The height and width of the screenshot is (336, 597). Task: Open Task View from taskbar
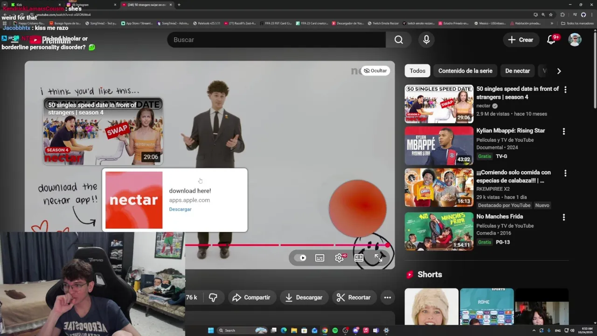274,330
